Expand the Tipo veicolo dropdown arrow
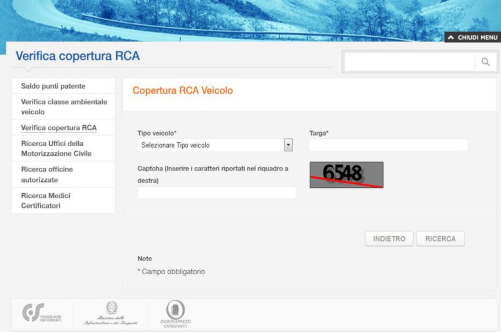Screen dimensions: 501x332 tap(288, 145)
